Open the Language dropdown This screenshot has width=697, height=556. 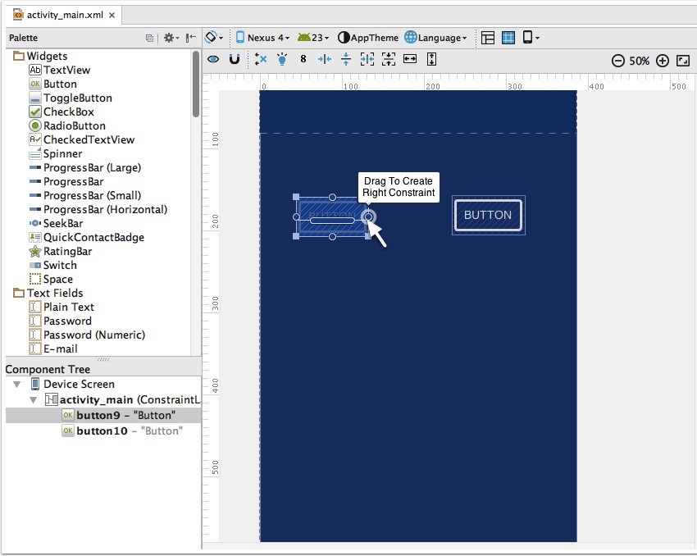pyautogui.click(x=435, y=38)
